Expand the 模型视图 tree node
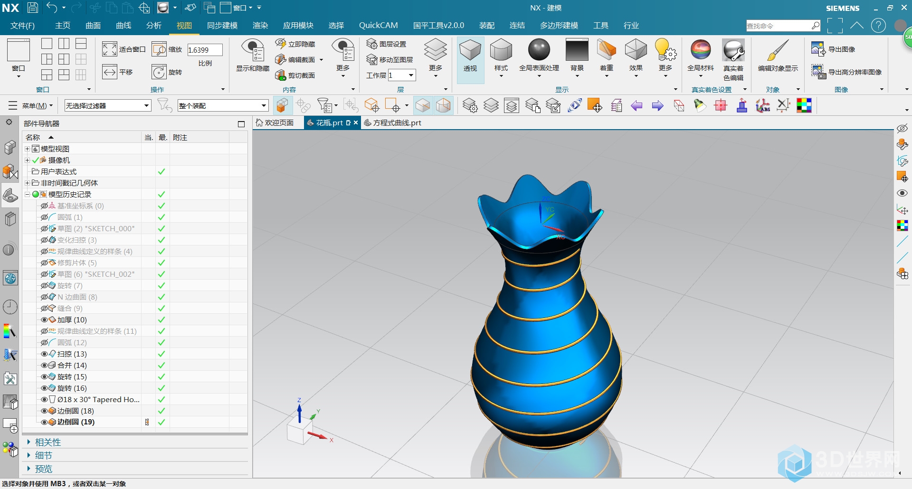The width and height of the screenshot is (912, 489). pos(28,149)
